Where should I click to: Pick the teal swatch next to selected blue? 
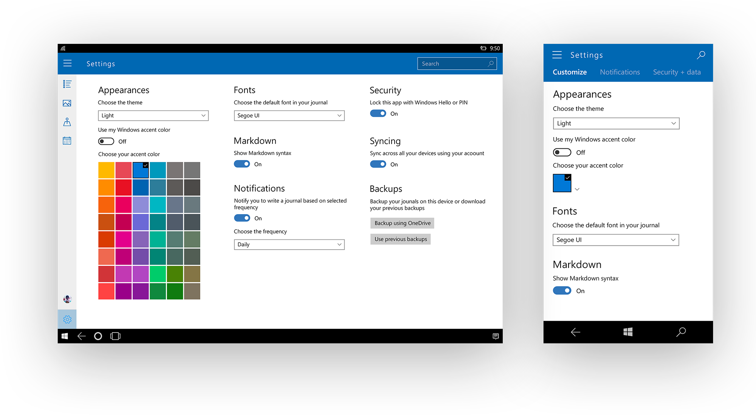click(x=158, y=170)
